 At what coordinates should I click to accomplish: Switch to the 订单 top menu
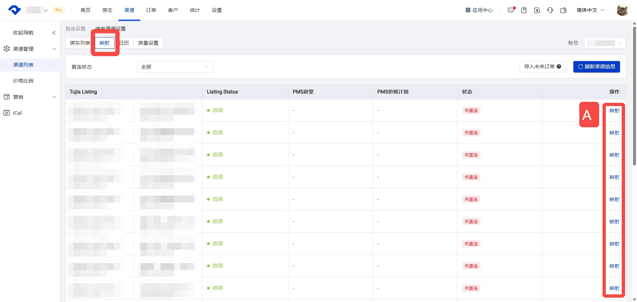[151, 10]
